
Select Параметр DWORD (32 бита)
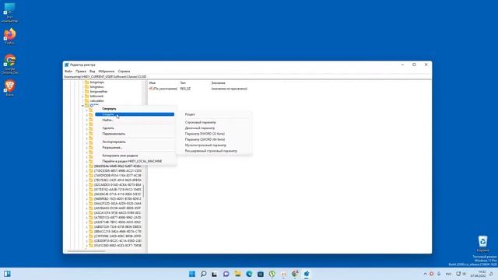pyautogui.click(x=214, y=134)
